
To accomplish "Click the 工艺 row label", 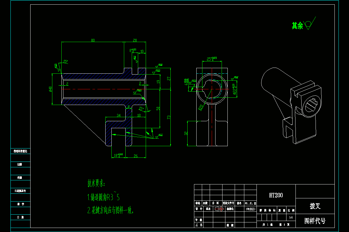I will [x=198, y=225].
